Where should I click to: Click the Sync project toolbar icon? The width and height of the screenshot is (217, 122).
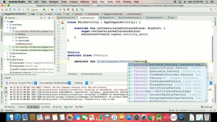(10, 10)
